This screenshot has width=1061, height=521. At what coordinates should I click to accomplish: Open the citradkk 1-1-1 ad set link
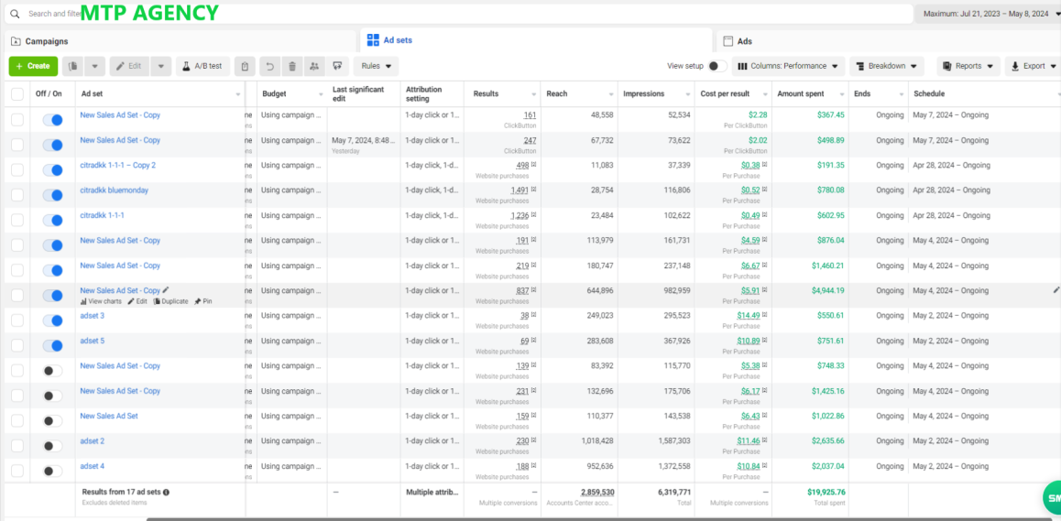103,215
